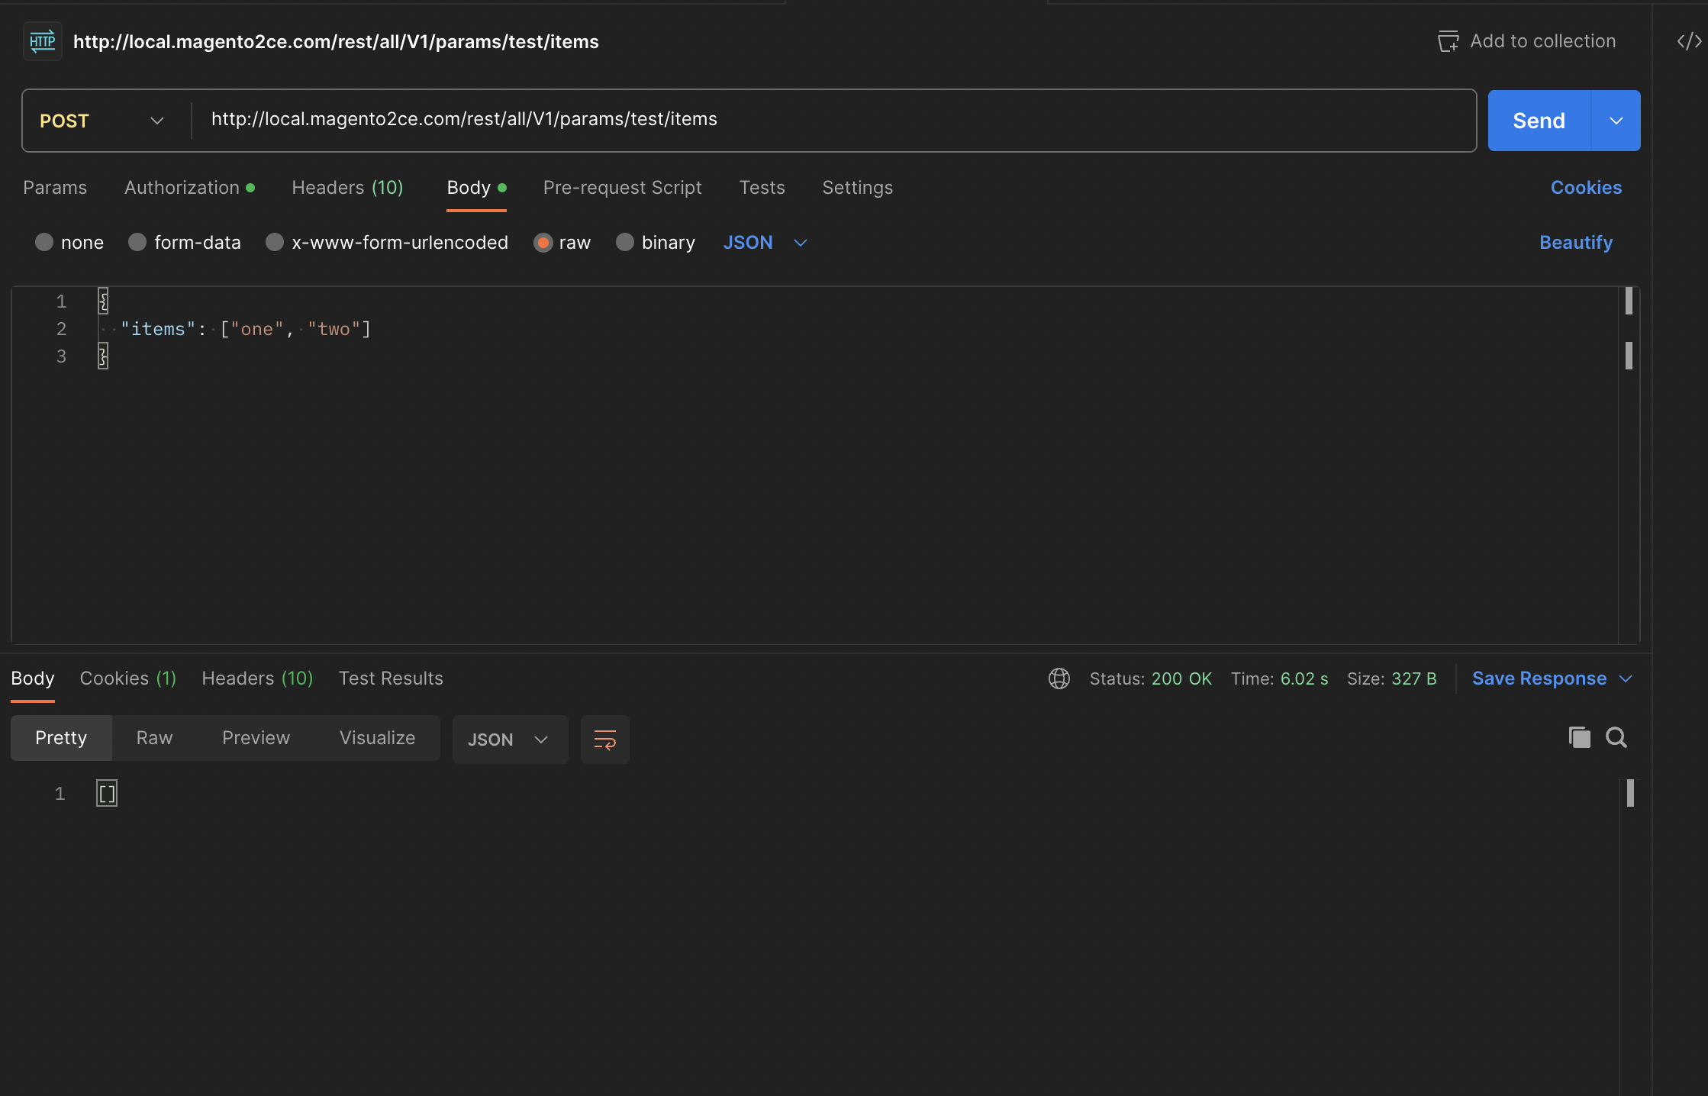Copy the response body using copy icon

[x=1579, y=737]
